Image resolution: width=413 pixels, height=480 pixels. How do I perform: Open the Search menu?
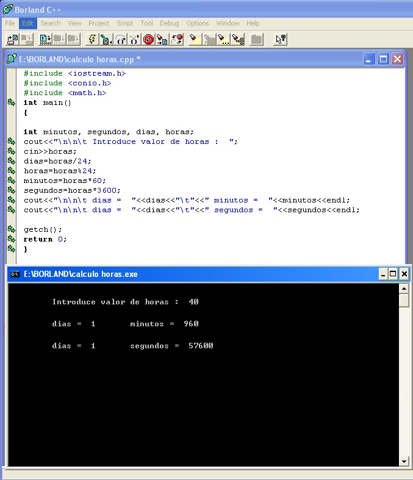tap(51, 23)
